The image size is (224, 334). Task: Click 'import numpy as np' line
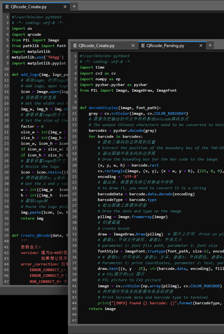tap(100, 79)
